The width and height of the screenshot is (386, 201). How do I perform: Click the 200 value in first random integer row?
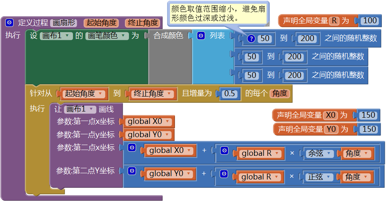pyautogui.click(x=307, y=39)
